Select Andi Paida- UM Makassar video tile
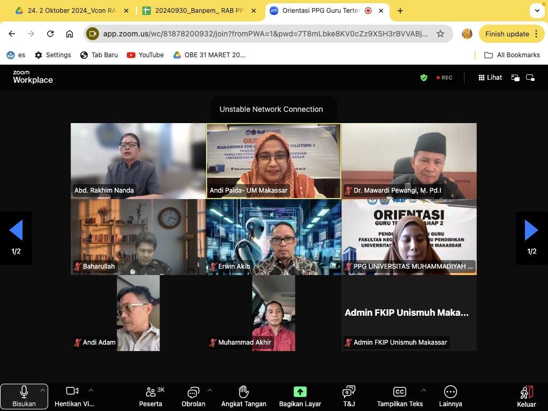The height and width of the screenshot is (411, 548). pyautogui.click(x=273, y=161)
